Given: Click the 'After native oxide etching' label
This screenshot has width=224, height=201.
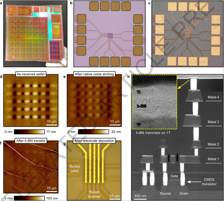Looking at the screenshot, I should click(94, 74).
